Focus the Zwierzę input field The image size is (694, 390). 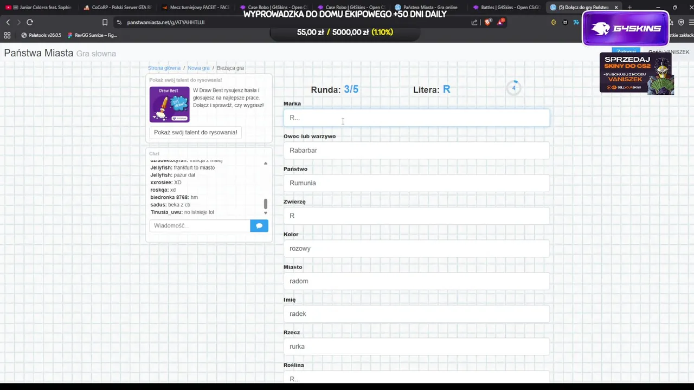[416, 216]
